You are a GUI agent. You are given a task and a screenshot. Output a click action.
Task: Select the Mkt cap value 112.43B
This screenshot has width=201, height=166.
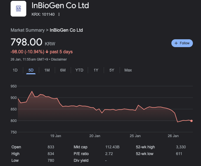[x=112, y=147]
